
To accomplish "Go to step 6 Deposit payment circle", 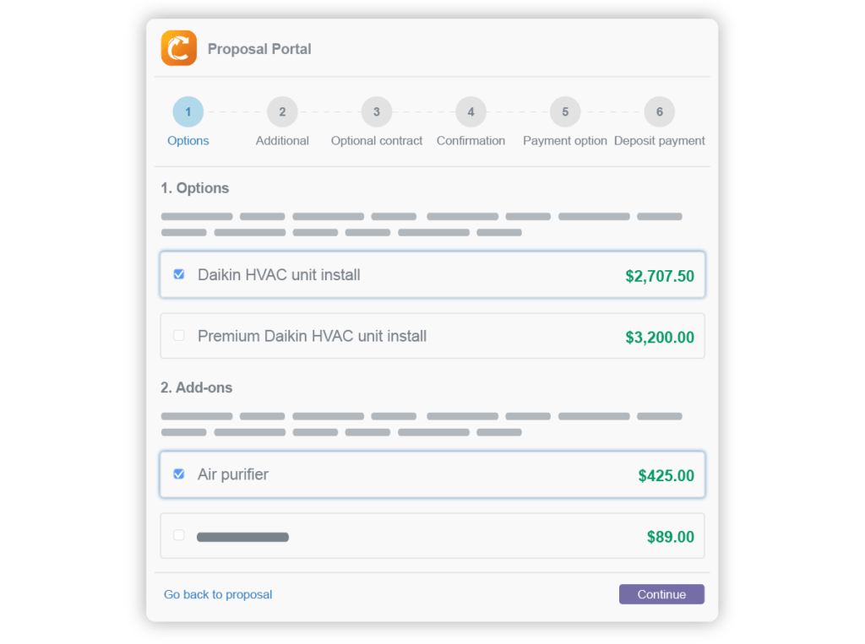I will click(x=659, y=111).
